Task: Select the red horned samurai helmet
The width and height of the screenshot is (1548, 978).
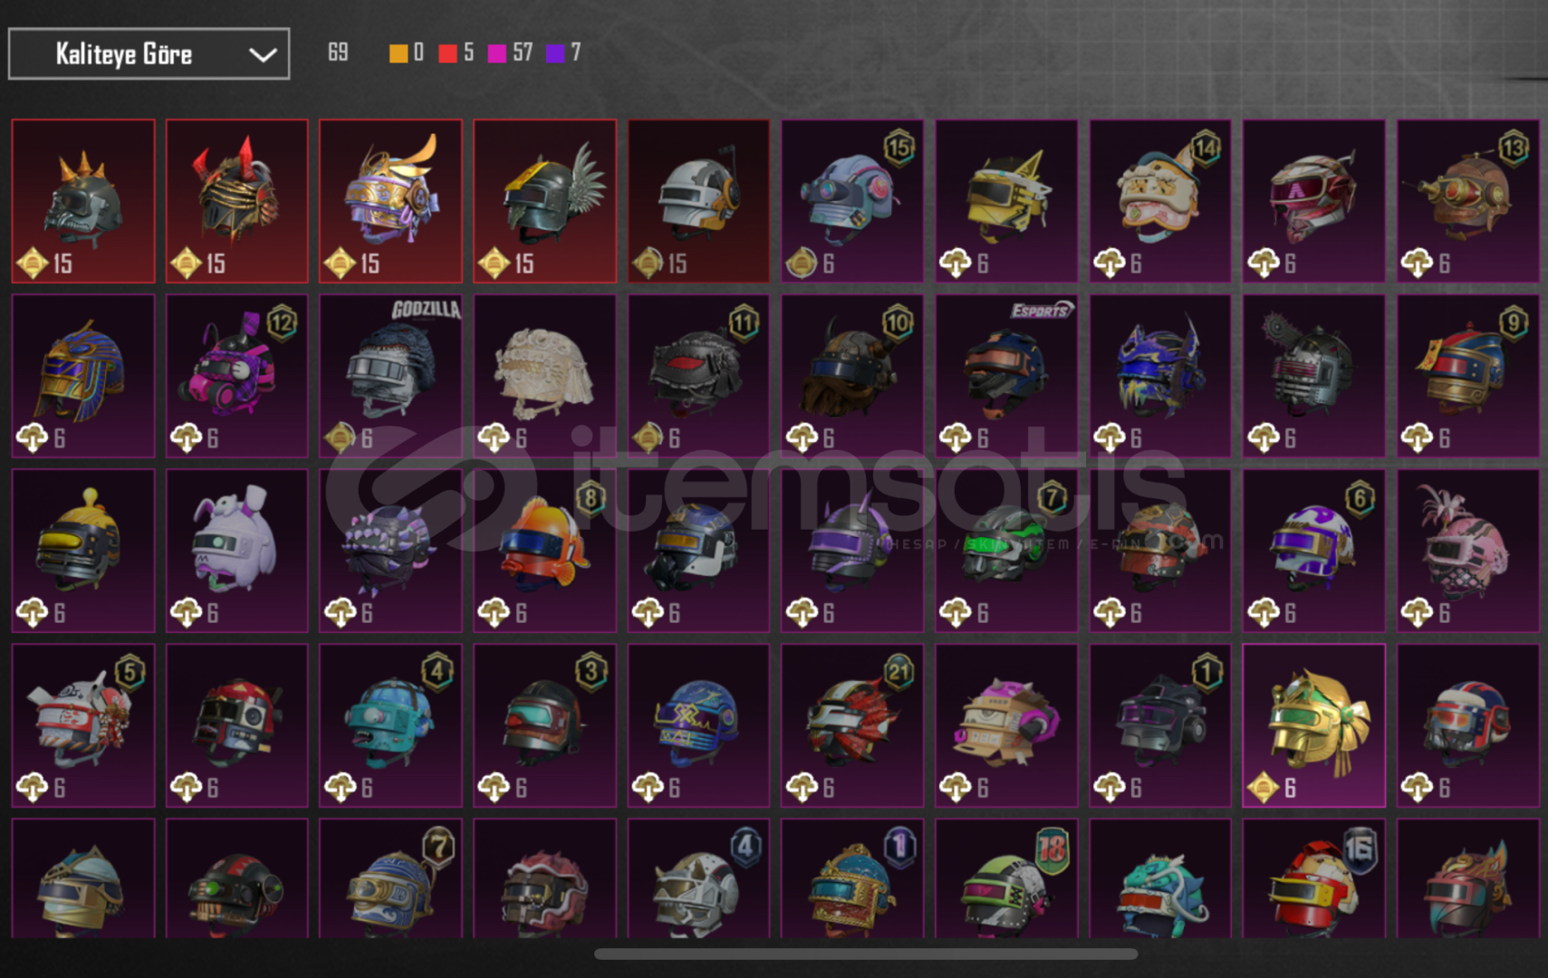Action: point(236,201)
